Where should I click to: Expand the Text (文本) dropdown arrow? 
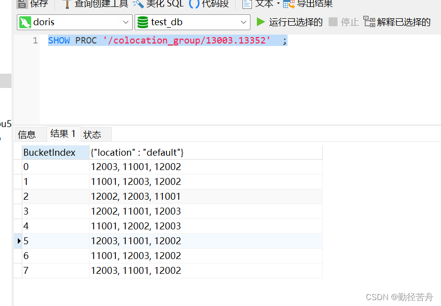[x=278, y=3]
